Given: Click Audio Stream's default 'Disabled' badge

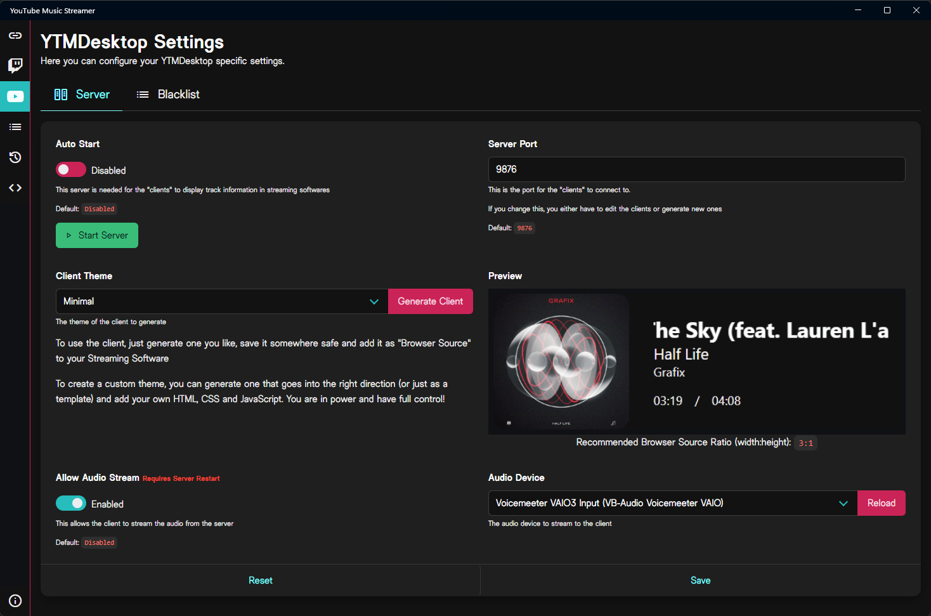Looking at the screenshot, I should tap(100, 542).
